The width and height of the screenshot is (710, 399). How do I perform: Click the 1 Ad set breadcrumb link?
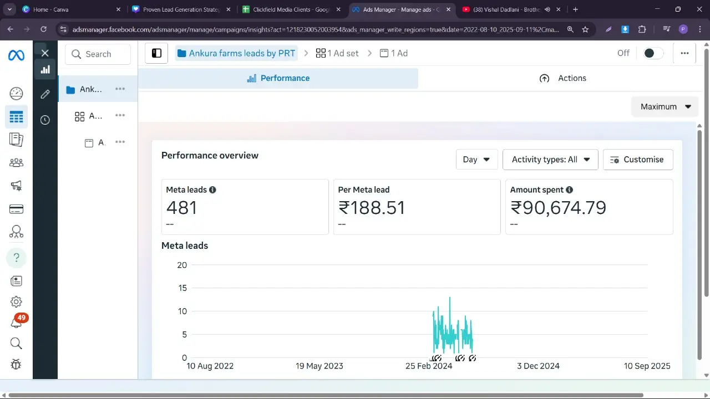[337, 53]
